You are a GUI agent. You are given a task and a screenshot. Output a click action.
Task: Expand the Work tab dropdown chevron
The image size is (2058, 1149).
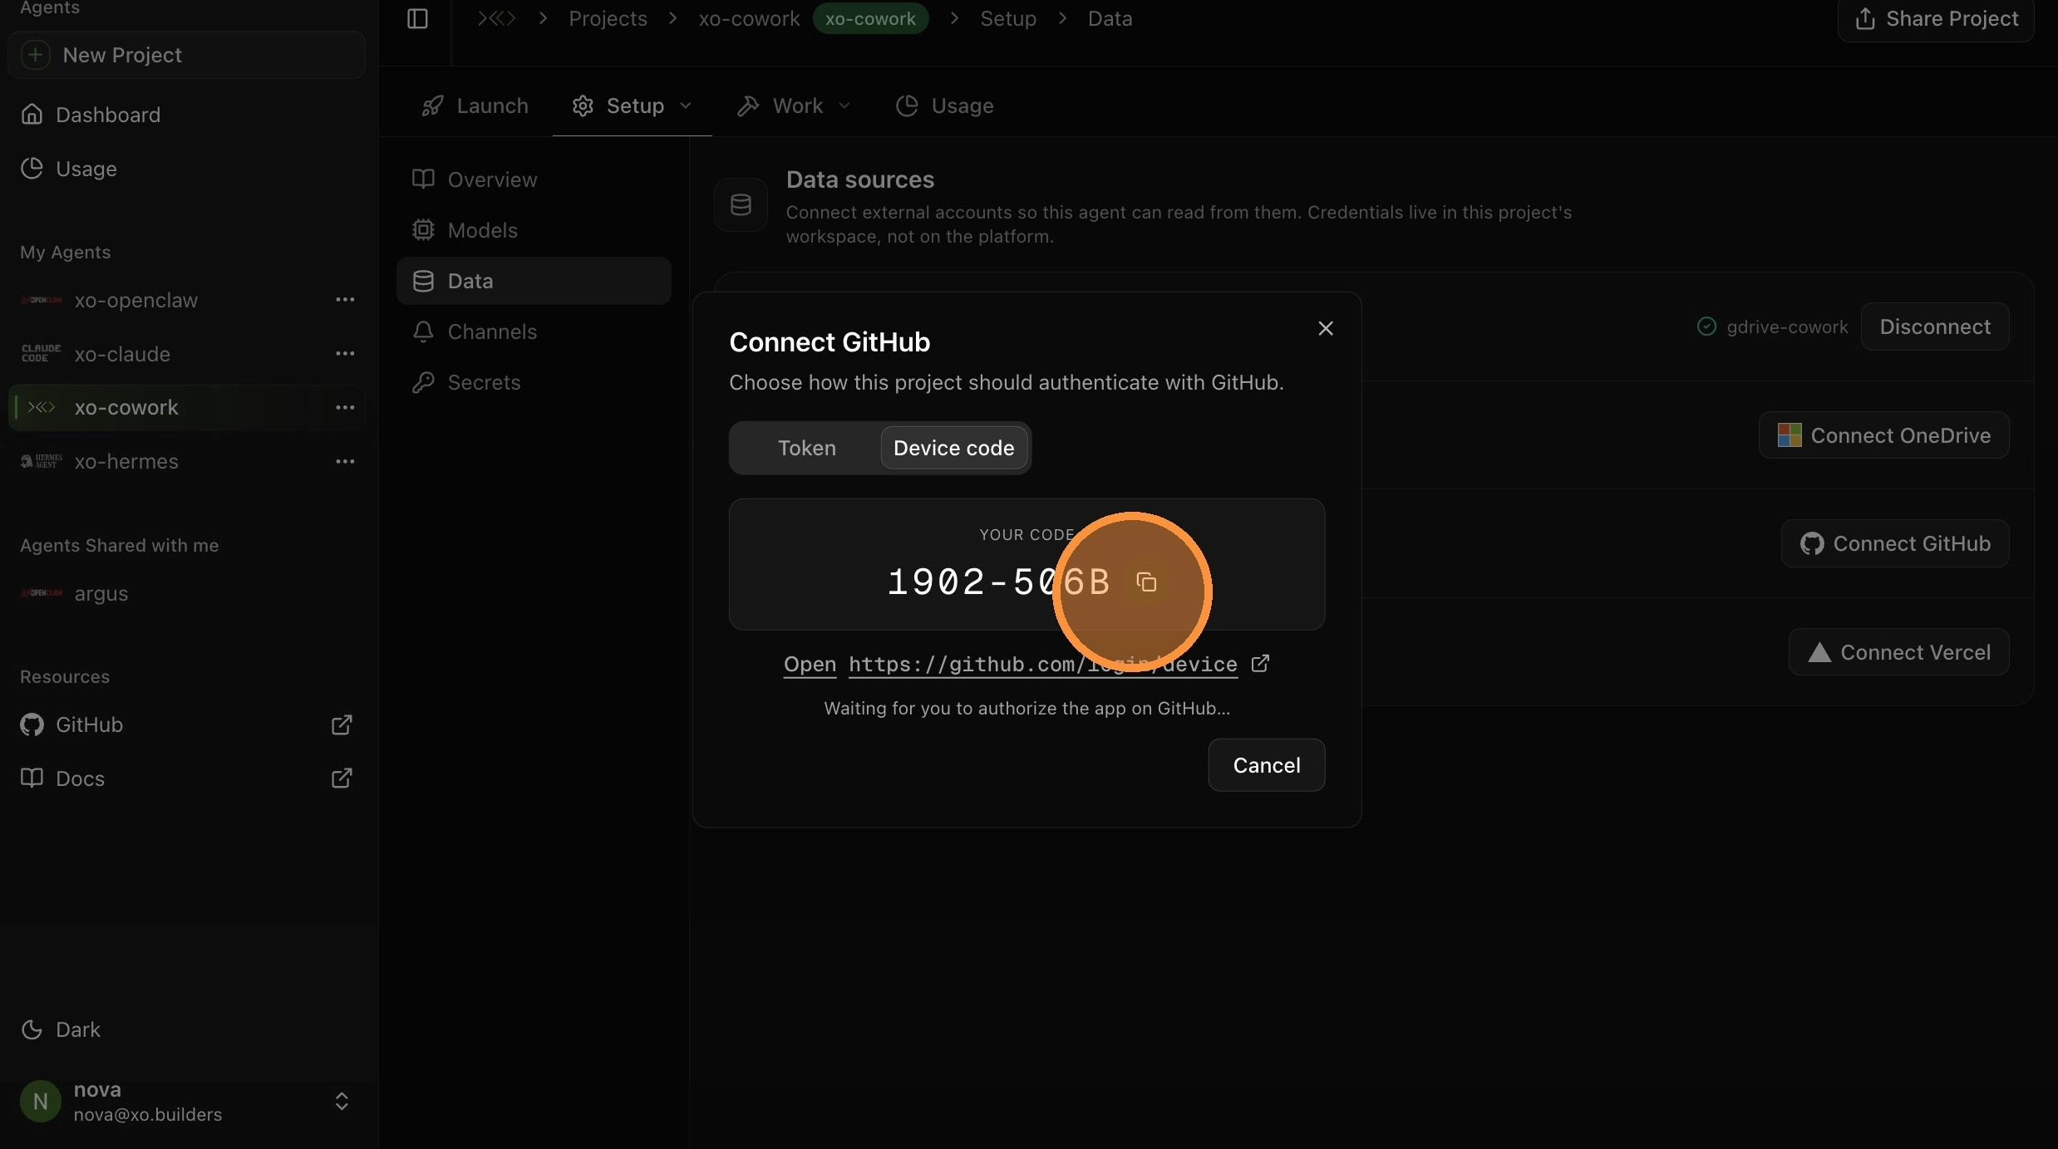click(844, 106)
